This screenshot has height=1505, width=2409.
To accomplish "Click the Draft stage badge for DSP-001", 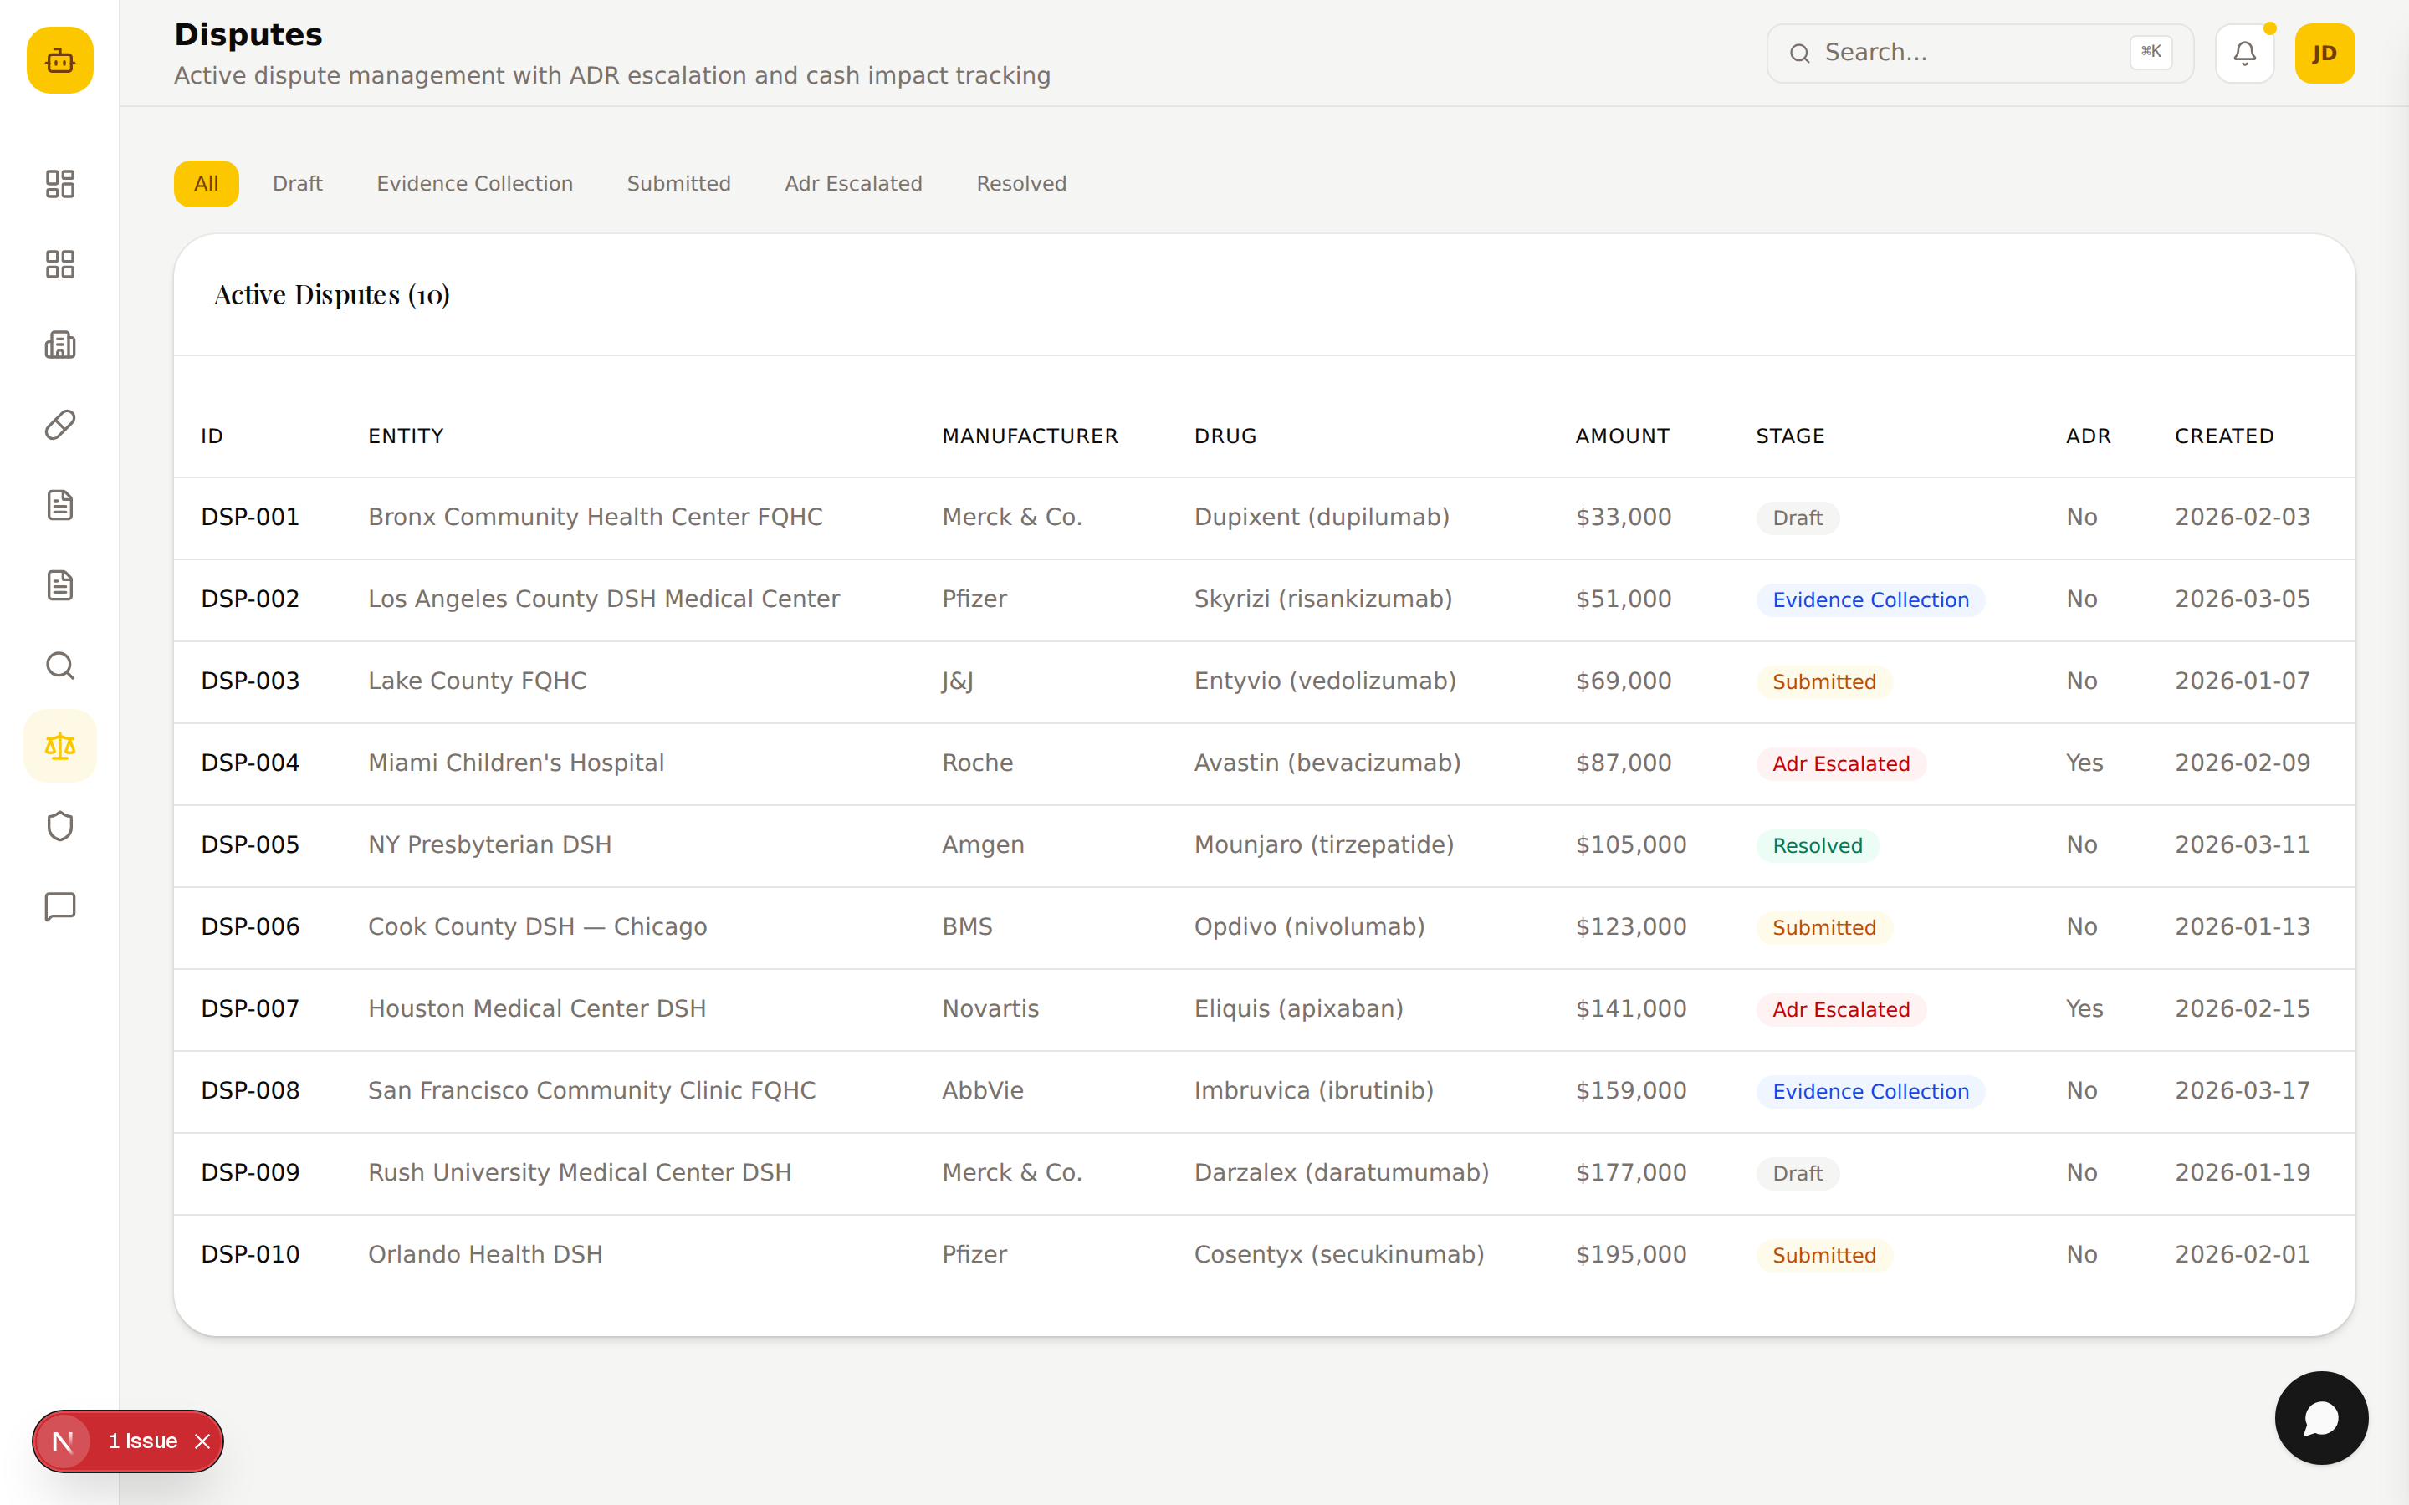I will pos(1797,518).
